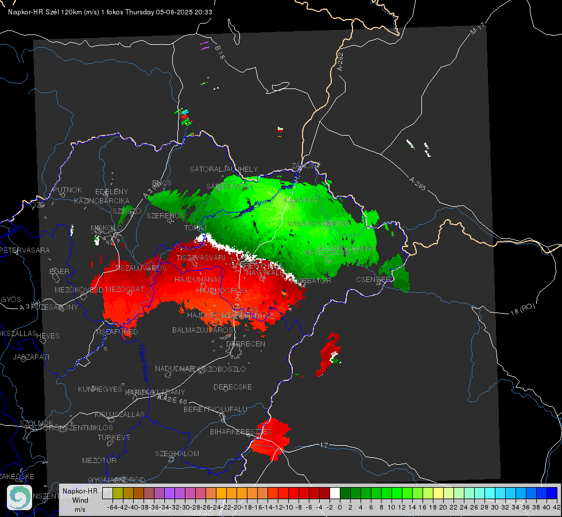Click the MEZŐCSÁT label
Screen dimensions: 562x517
(125, 289)
